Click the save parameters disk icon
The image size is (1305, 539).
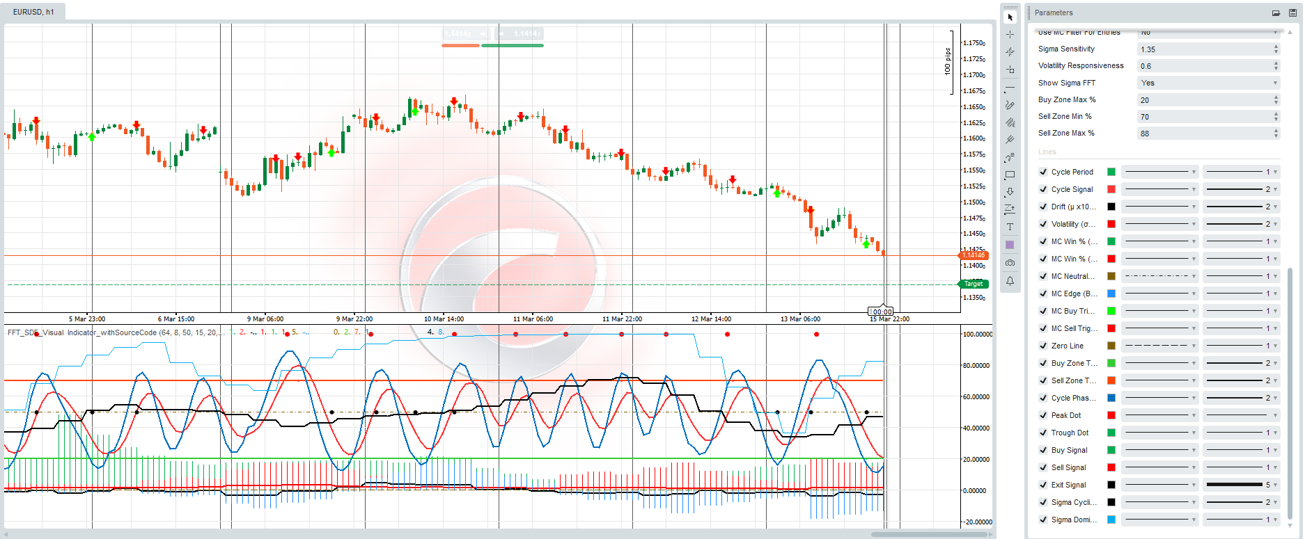[x=1292, y=13]
